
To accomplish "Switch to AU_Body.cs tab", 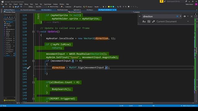I will pyautogui.click(x=90, y=10).
